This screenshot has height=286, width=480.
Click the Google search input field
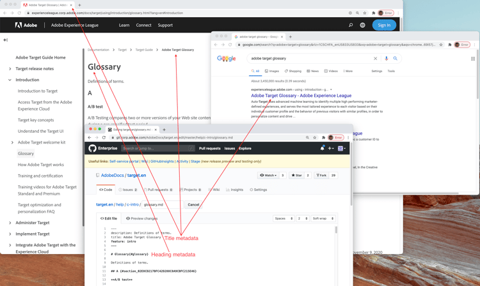pyautogui.click(x=309, y=58)
